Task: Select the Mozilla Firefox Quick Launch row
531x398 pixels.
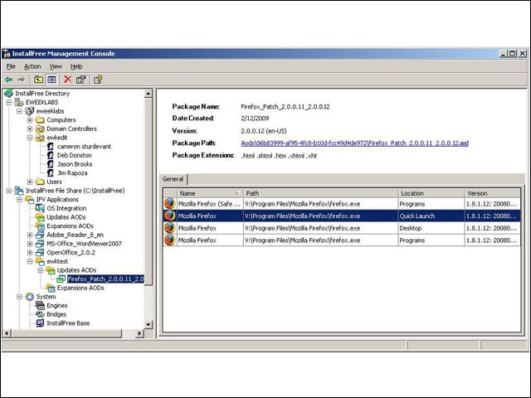Action: [x=342, y=216]
